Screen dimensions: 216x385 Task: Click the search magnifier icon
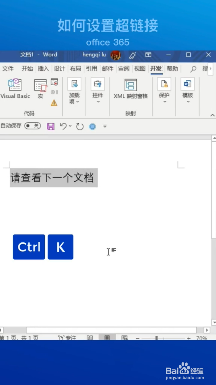(x=194, y=69)
